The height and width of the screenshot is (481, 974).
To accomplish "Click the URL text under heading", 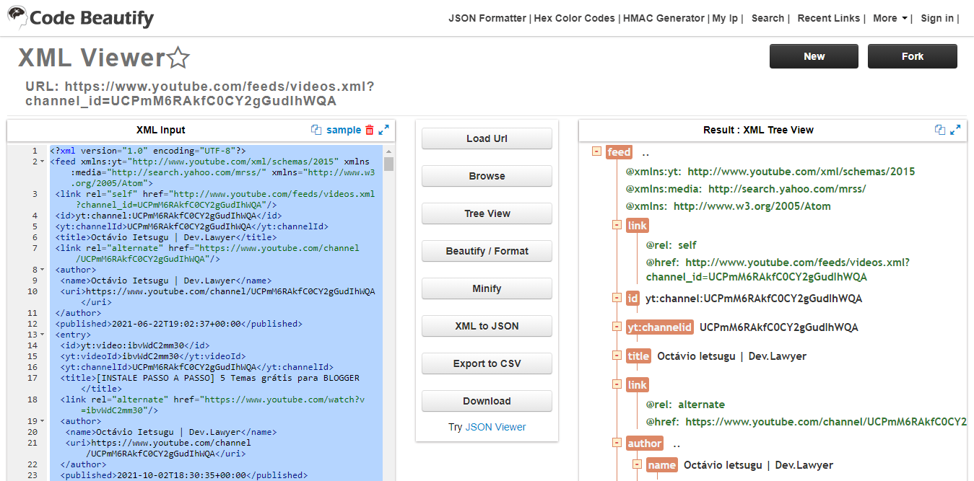I will pyautogui.click(x=200, y=94).
